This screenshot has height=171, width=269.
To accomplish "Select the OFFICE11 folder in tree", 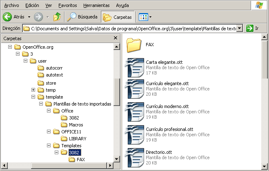I will (x=67, y=132).
